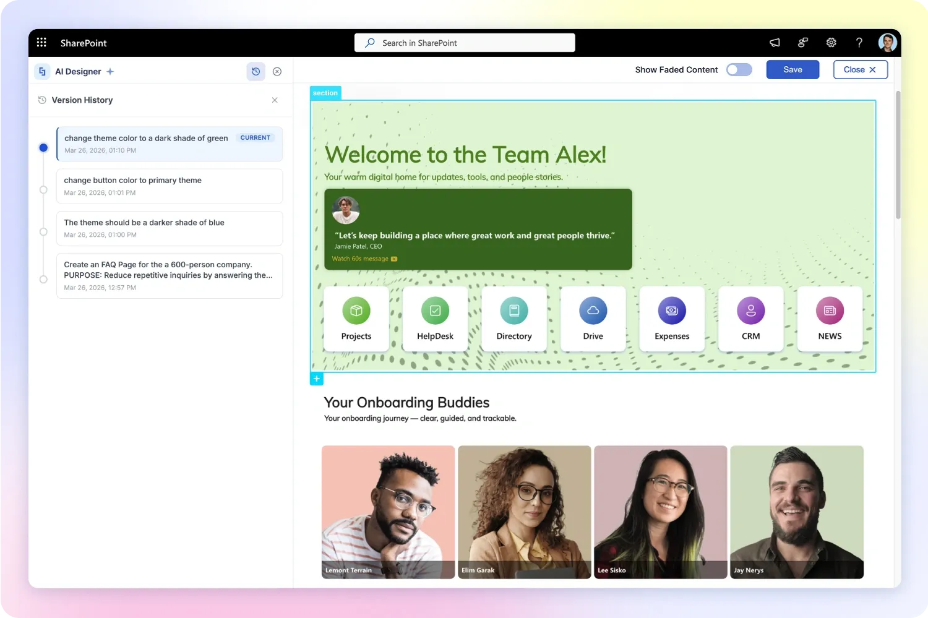Click the section label tab
Image resolution: width=928 pixels, height=618 pixels.
(325, 93)
